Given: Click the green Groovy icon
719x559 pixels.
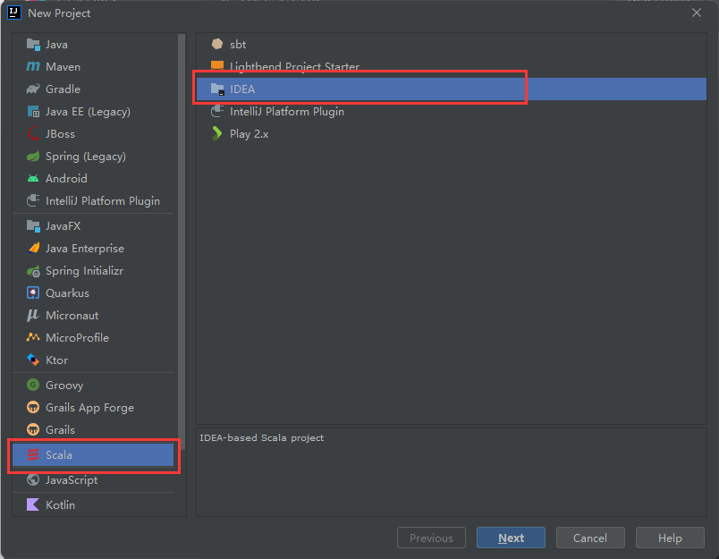Looking at the screenshot, I should pyautogui.click(x=33, y=385).
